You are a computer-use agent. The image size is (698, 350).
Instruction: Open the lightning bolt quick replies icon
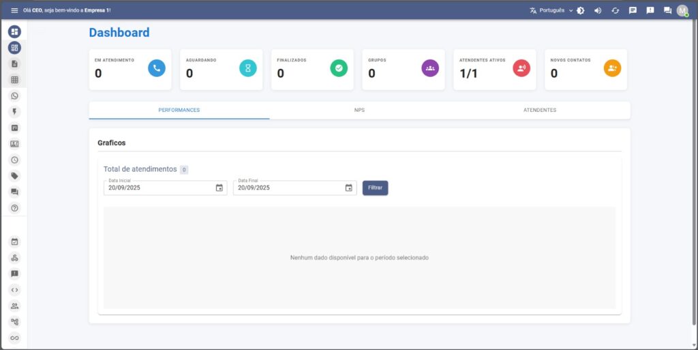pyautogui.click(x=14, y=112)
